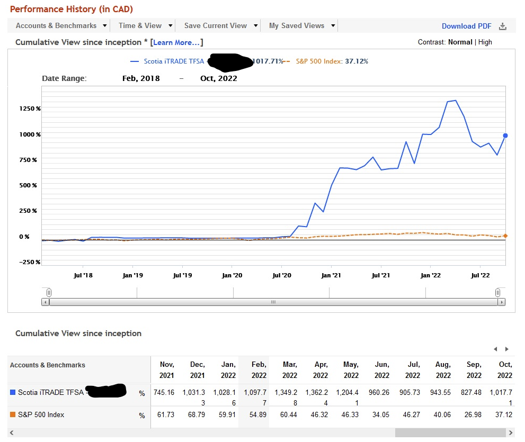
Task: Switch contrast to Normal
Action: (460, 42)
